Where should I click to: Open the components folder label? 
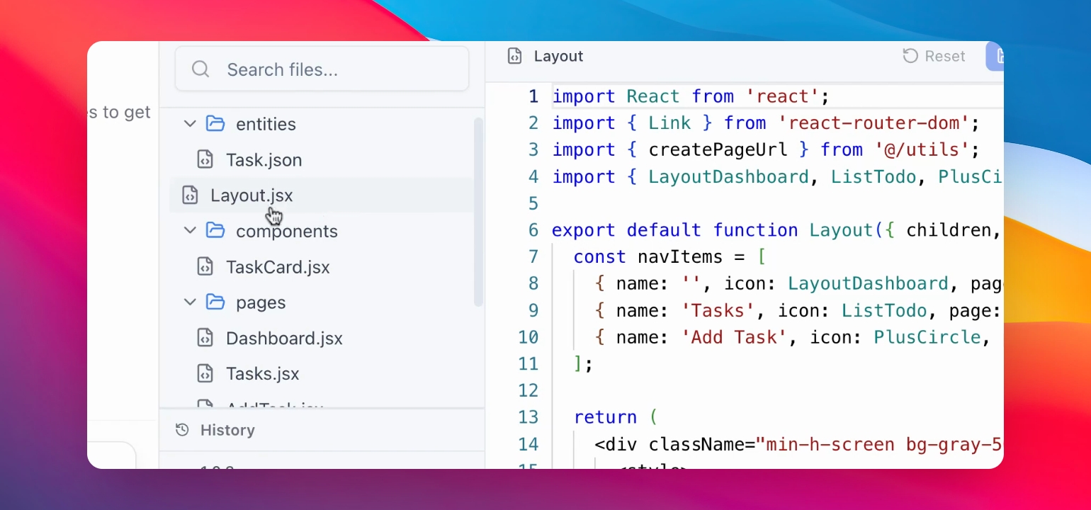coord(287,232)
